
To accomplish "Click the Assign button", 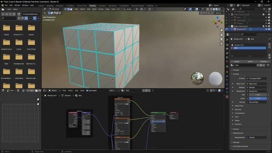I will pyautogui.click(x=237, y=62).
